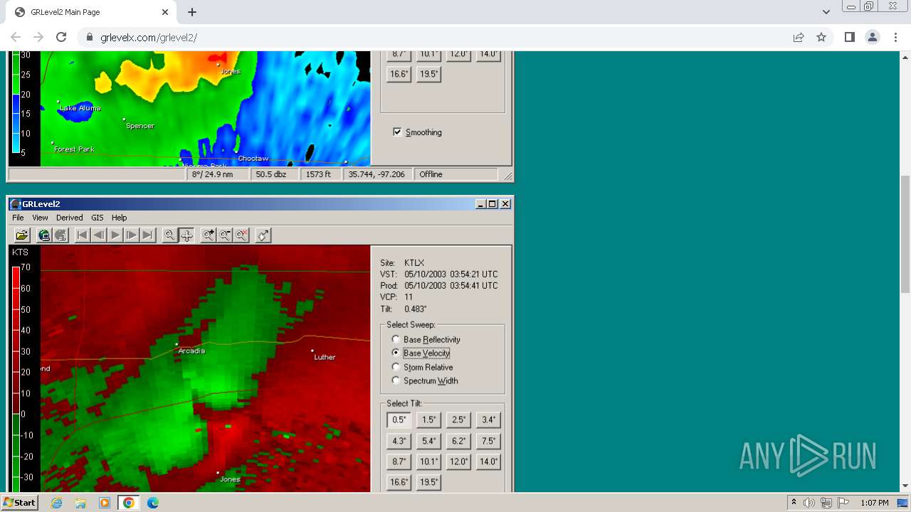Click the page vertical scrollbar thumb
The image size is (911, 512).
coord(905,235)
